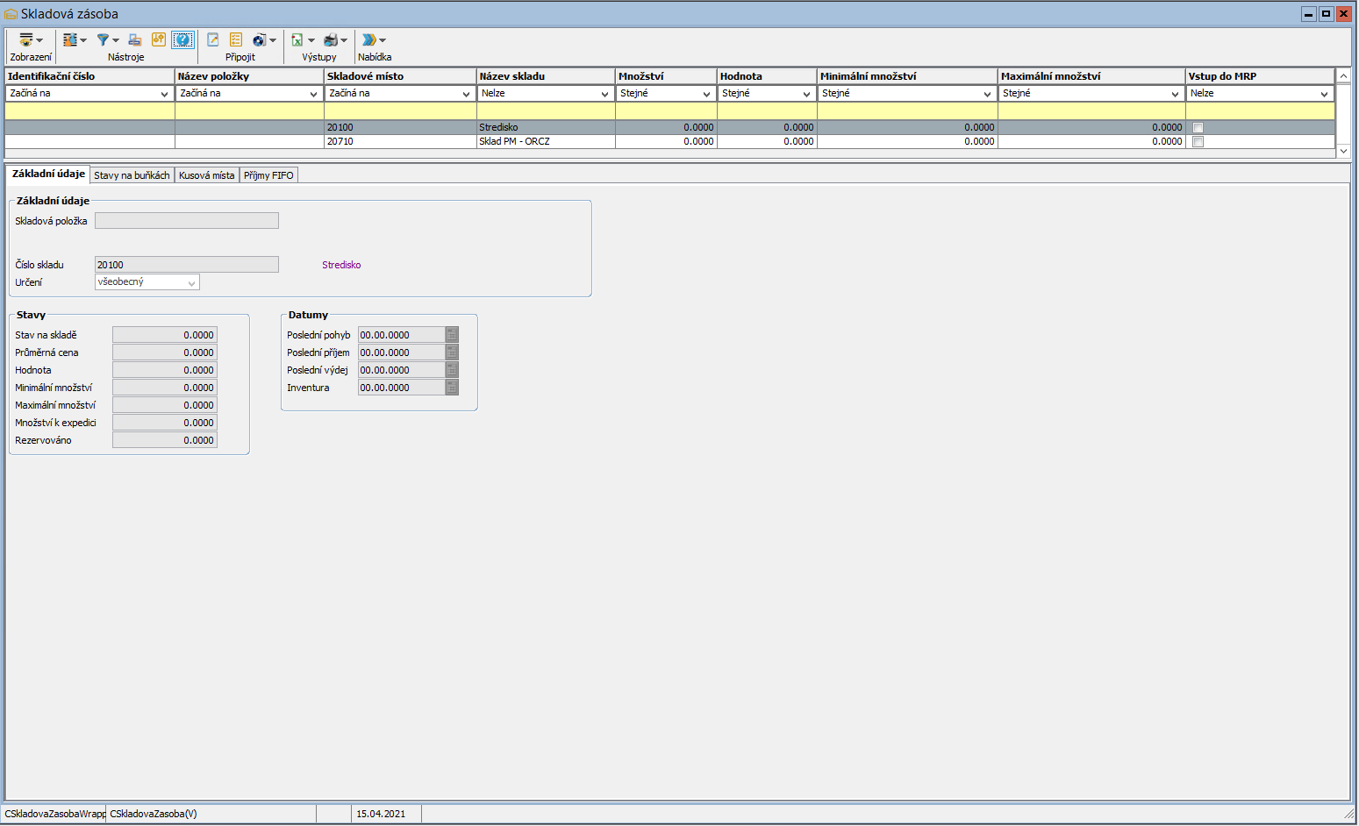Select the Sklad PM - ORCZ row

click(514, 141)
